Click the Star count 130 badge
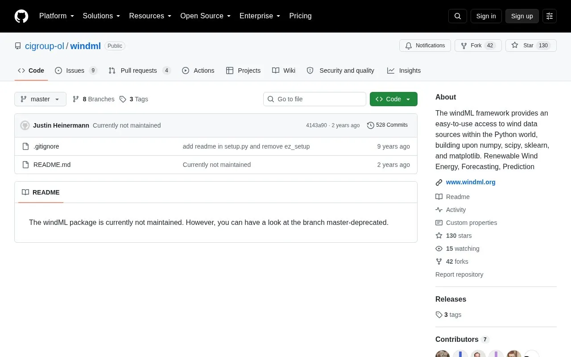Viewport: 571px width, 357px height. click(543, 46)
